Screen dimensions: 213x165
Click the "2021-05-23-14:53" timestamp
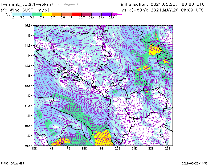click(195, 163)
